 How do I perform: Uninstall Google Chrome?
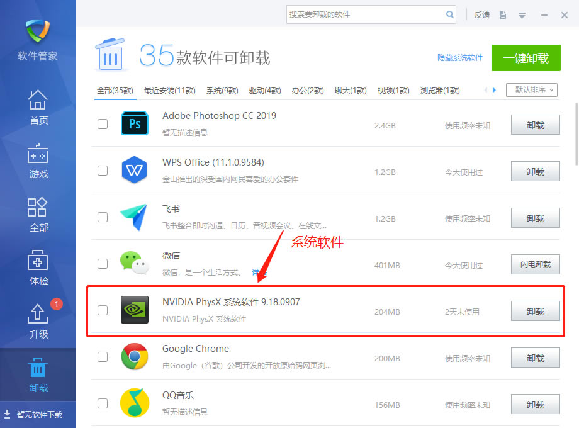tap(535, 358)
